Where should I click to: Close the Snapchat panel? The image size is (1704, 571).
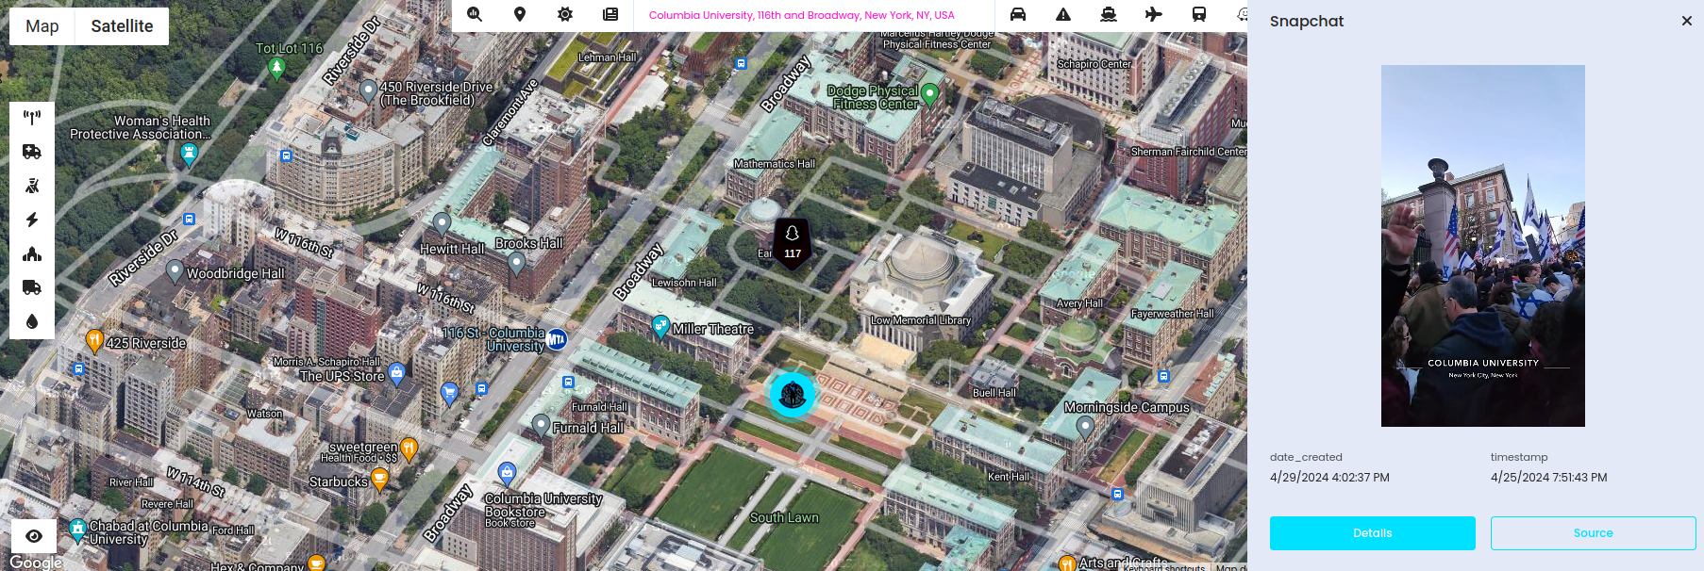point(1687,21)
